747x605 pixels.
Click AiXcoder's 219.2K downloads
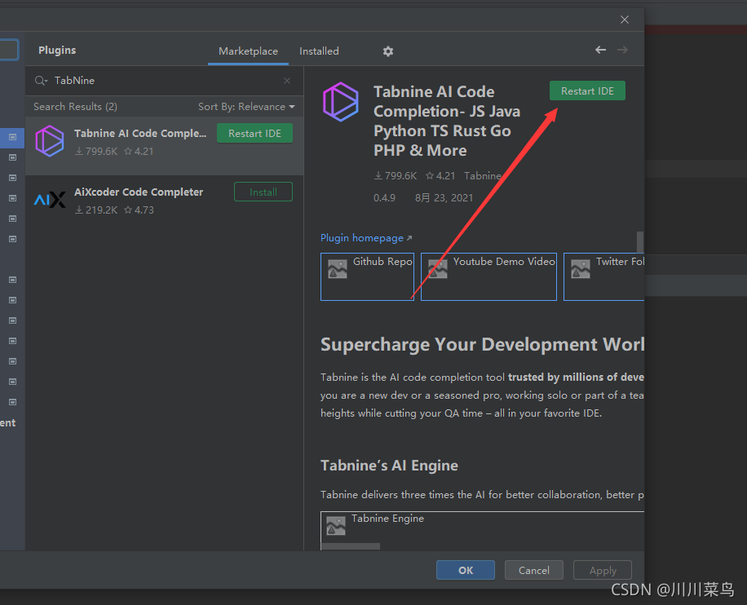click(x=96, y=210)
